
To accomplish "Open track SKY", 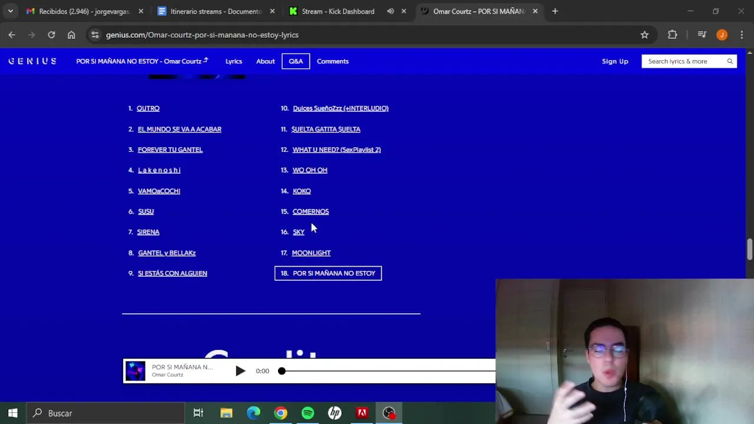I will click(299, 232).
